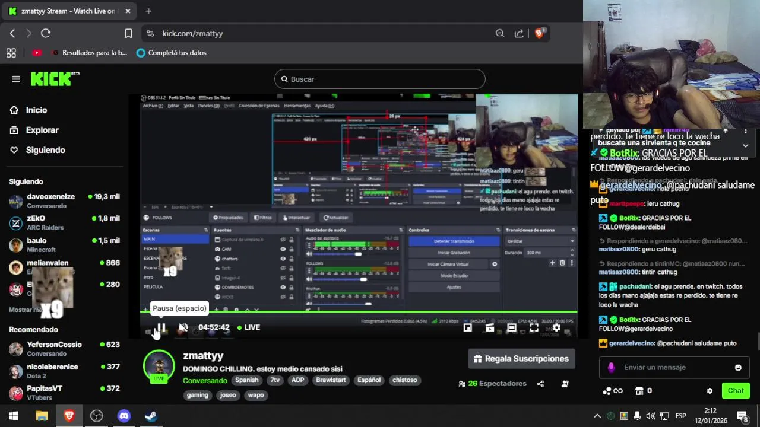Reload the Kick page
This screenshot has height=427, width=760.
point(46,33)
